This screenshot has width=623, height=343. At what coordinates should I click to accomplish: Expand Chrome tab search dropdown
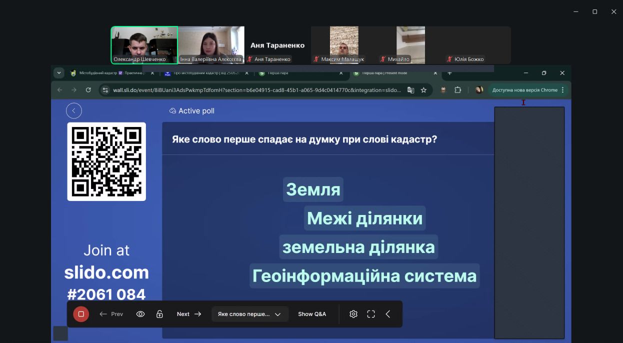click(x=59, y=73)
